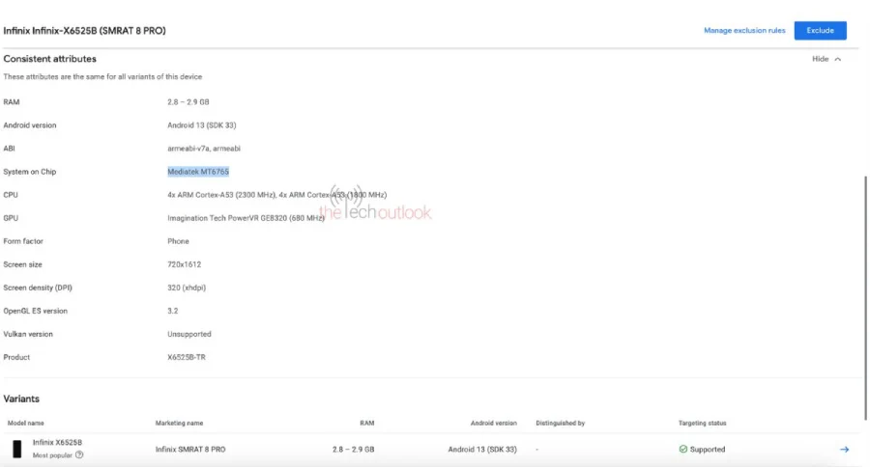Click the Exclude button

pyautogui.click(x=820, y=31)
